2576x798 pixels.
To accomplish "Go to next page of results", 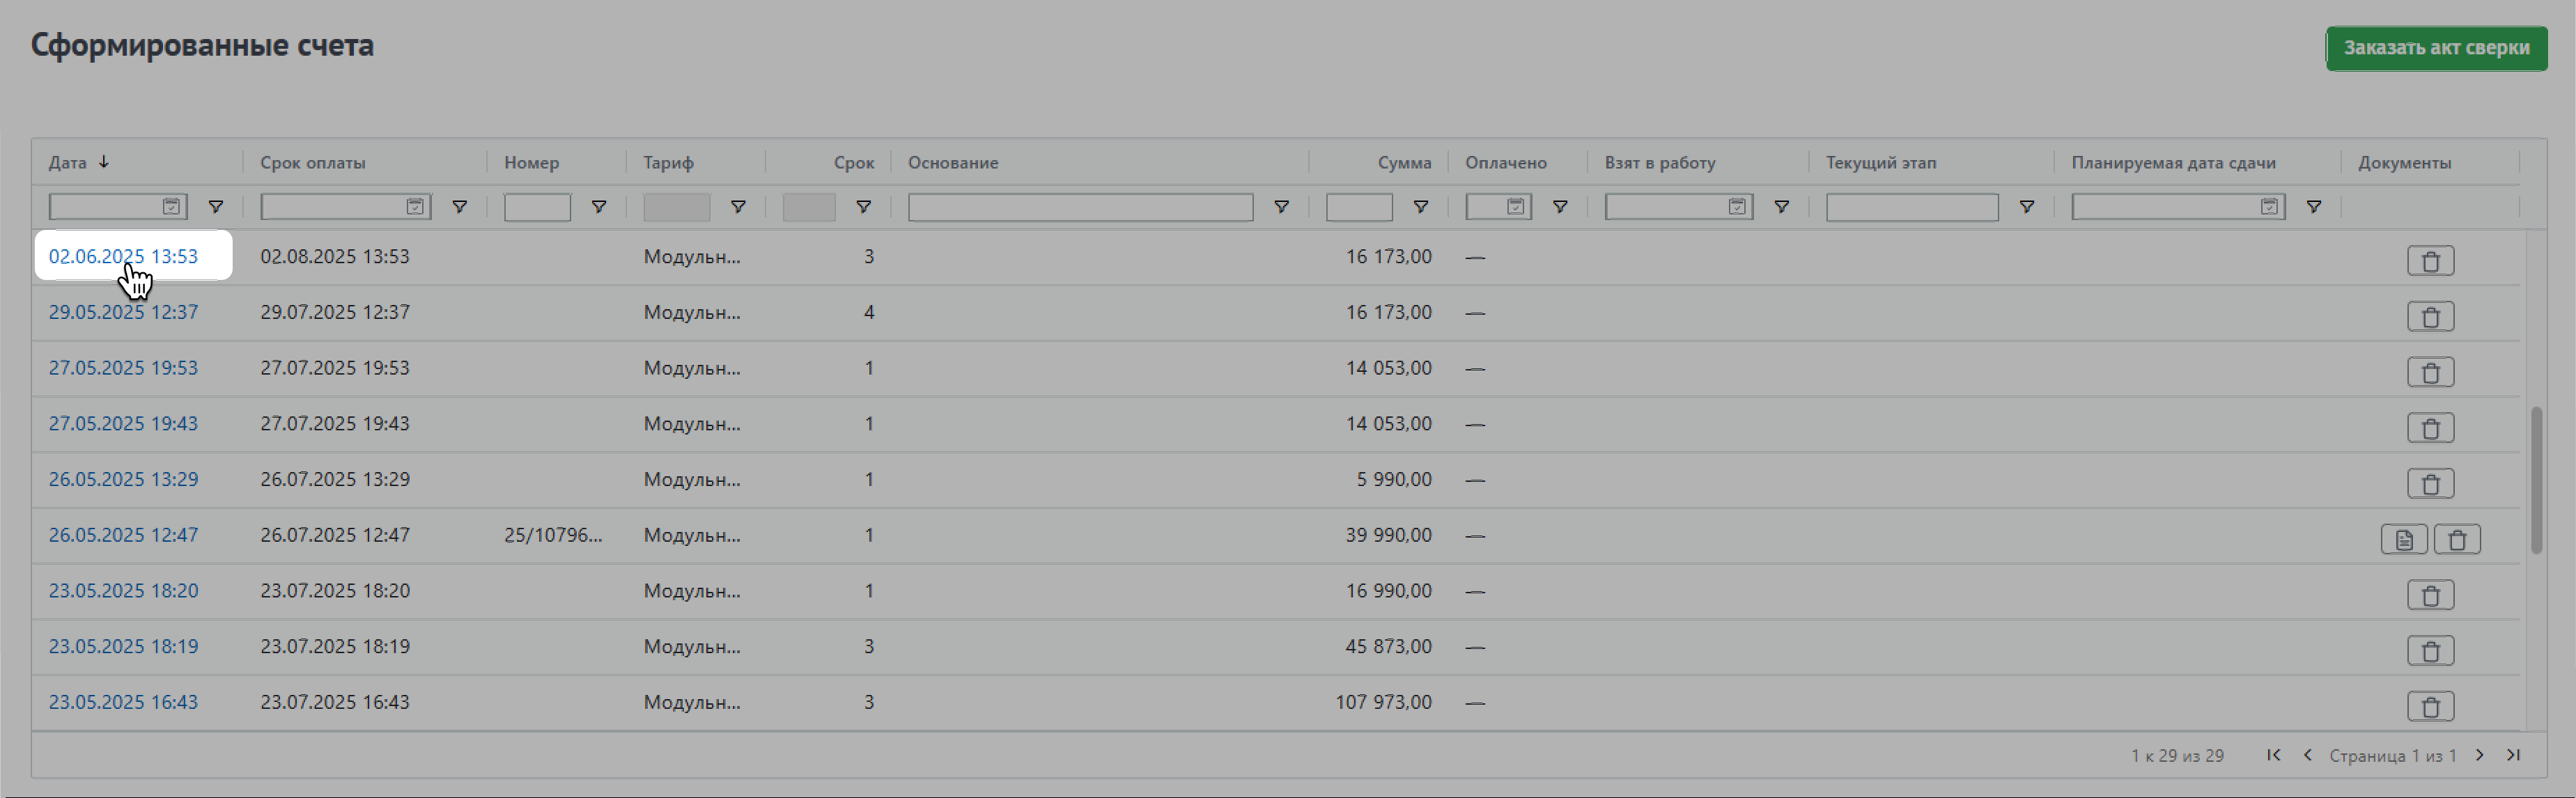I will pos(2480,755).
